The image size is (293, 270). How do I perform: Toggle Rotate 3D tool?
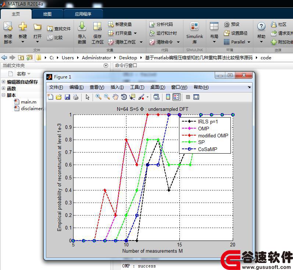pyautogui.click(x=124, y=97)
